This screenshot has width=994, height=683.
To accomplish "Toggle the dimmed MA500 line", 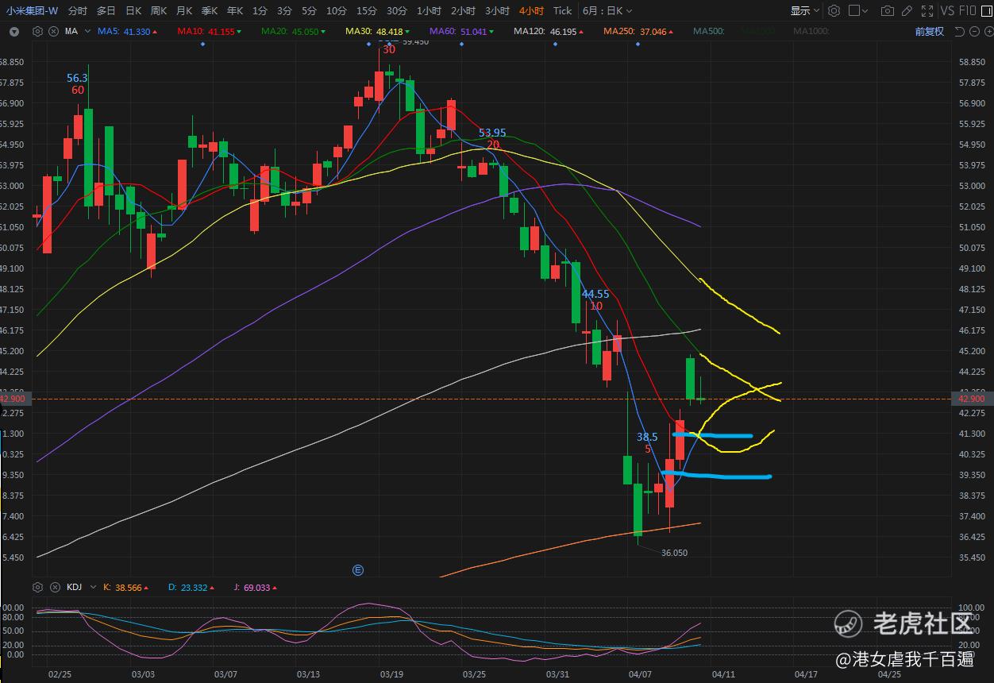I will pyautogui.click(x=708, y=31).
